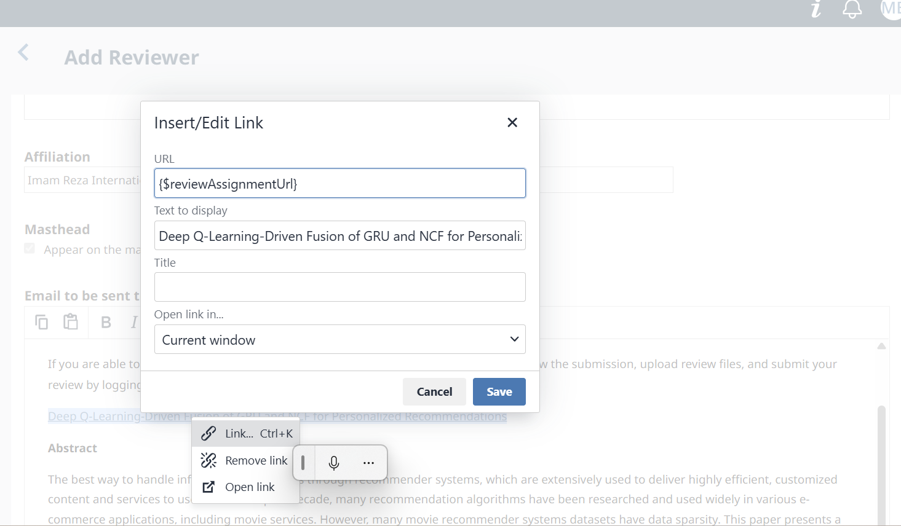Open the information icon in header

[x=816, y=9]
